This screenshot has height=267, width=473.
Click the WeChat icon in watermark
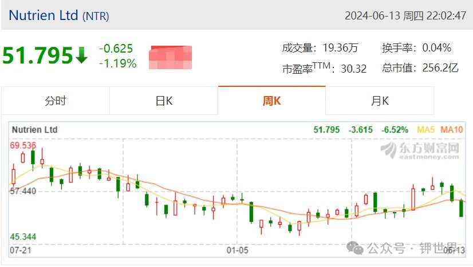point(355,248)
